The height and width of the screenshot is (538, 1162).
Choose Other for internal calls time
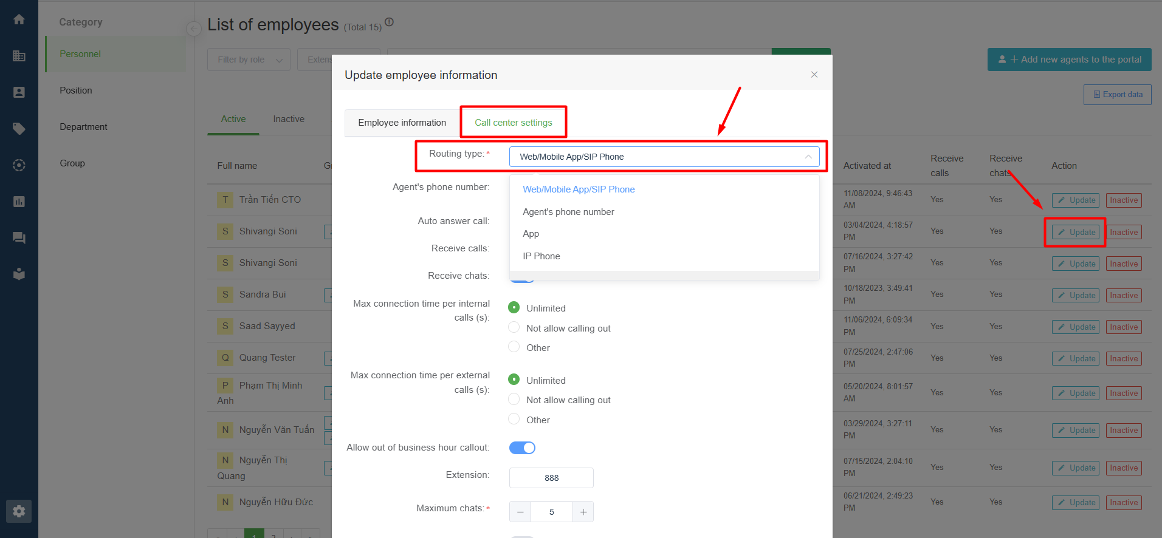point(514,347)
